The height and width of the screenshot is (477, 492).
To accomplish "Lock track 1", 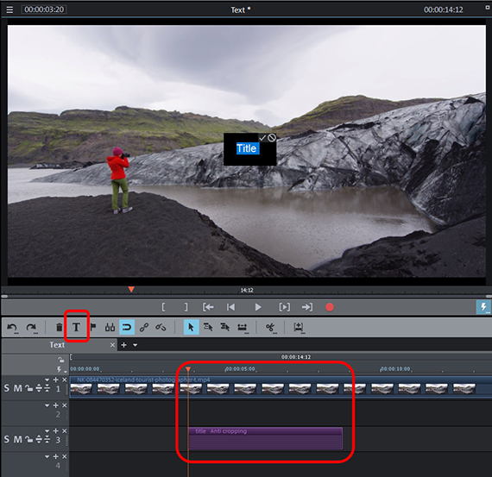I will [x=28, y=388].
